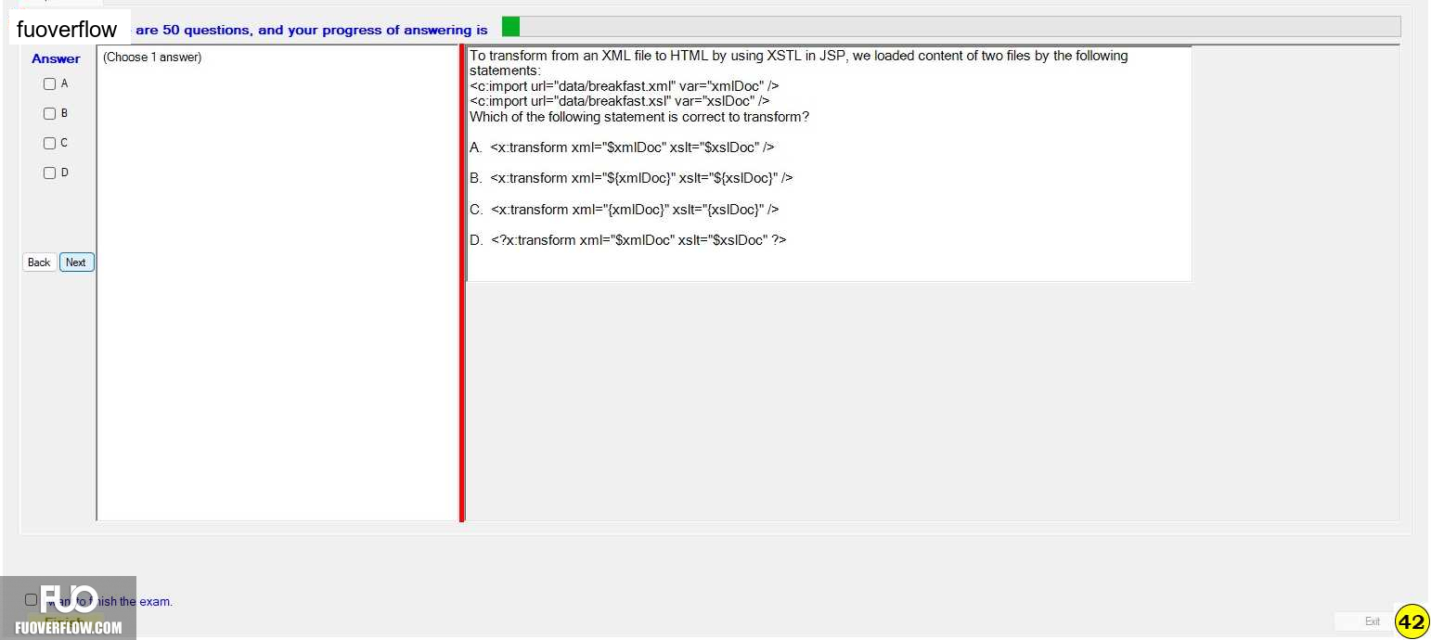This screenshot has width=1431, height=640.
Task: Go Back to previous question
Action: click(39, 262)
